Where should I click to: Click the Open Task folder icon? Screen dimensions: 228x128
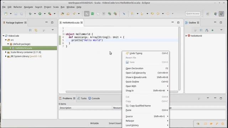(x=68, y=14)
